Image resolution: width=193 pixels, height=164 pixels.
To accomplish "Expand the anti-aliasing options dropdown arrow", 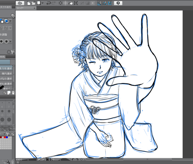I will [10, 41].
